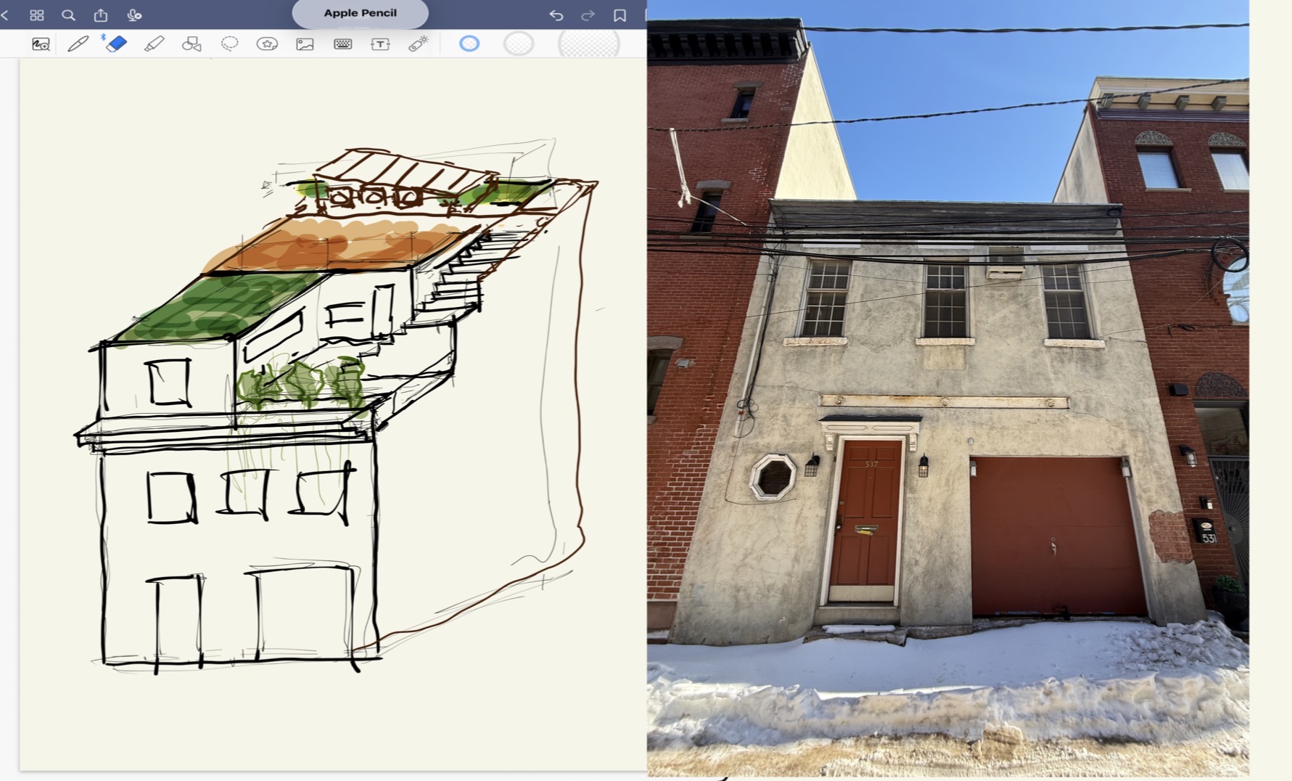Image resolution: width=1292 pixels, height=781 pixels.
Task: Open the page thumbnails grid view
Action: (x=37, y=15)
